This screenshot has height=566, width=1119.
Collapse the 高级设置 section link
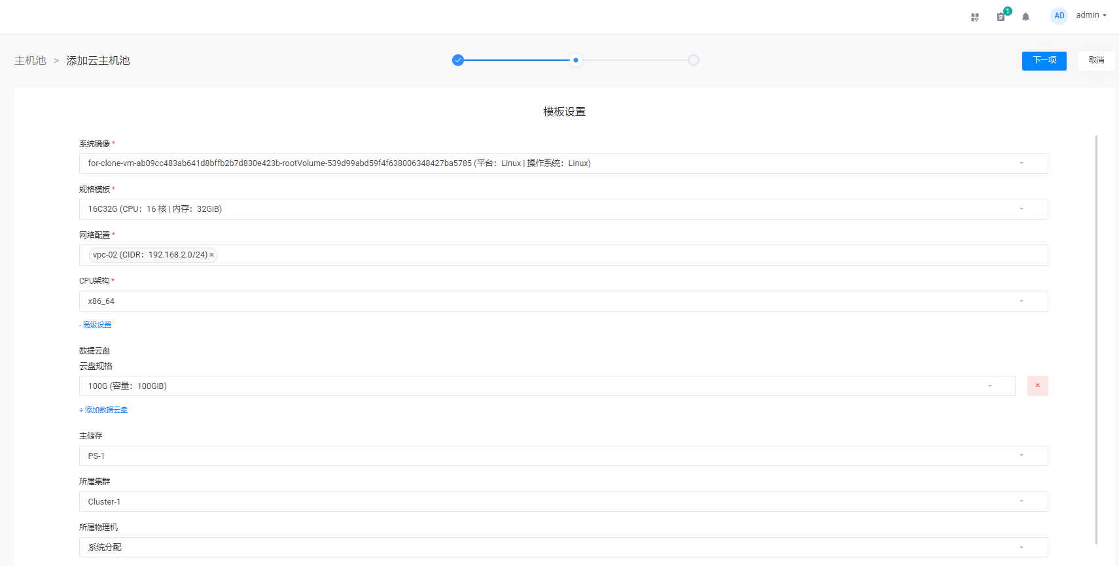tap(96, 325)
